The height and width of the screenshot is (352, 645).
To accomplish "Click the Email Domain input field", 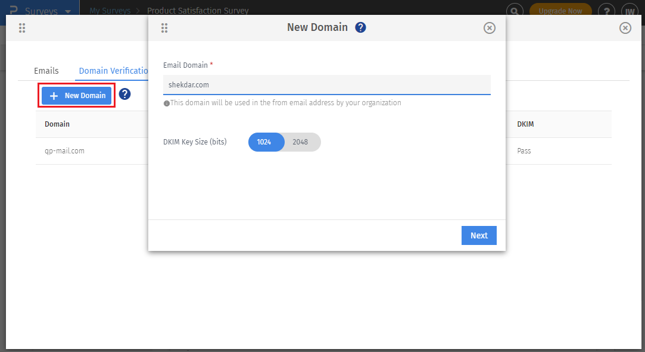I will 326,84.
